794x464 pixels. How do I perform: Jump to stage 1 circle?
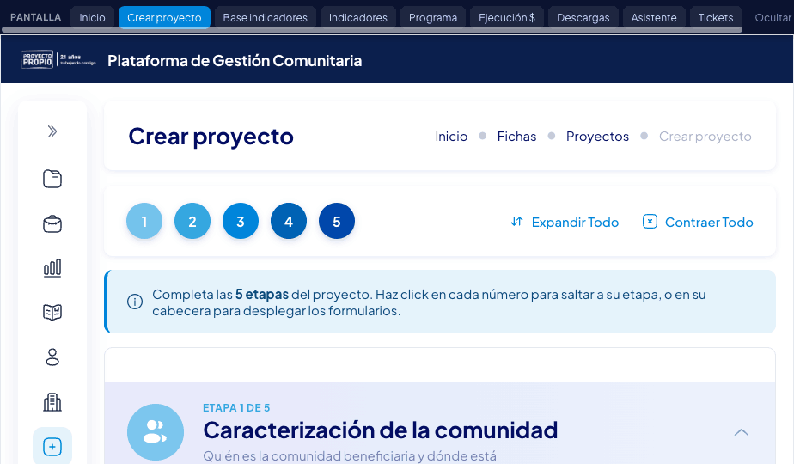[144, 221]
